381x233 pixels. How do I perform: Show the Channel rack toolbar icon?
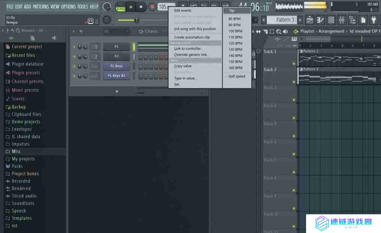331,20
